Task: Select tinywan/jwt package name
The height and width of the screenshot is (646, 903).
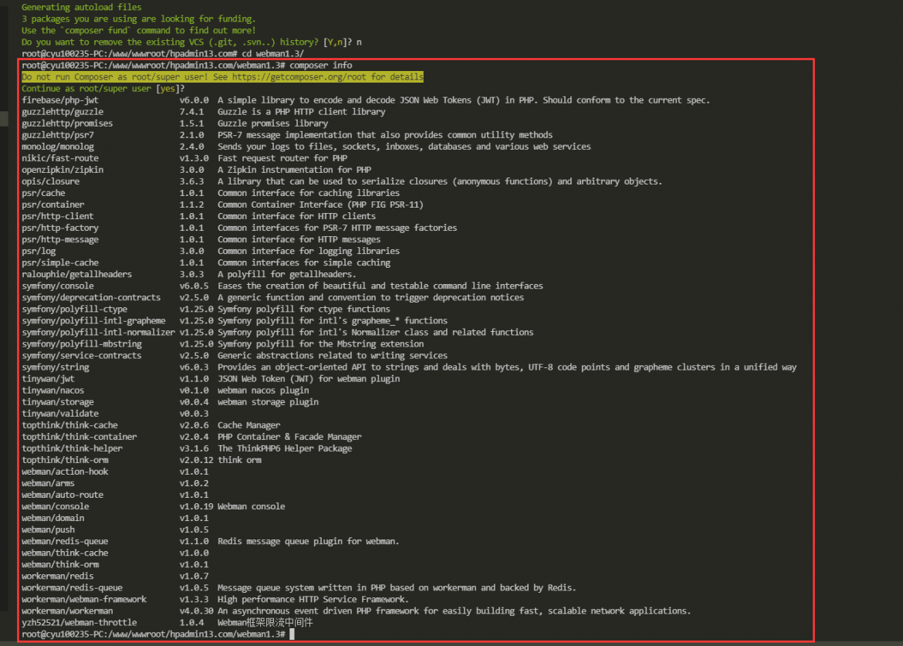Action: 49,379
